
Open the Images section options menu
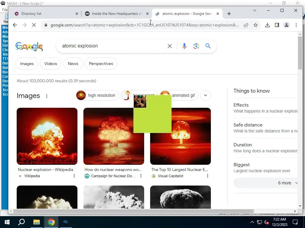coord(47,96)
